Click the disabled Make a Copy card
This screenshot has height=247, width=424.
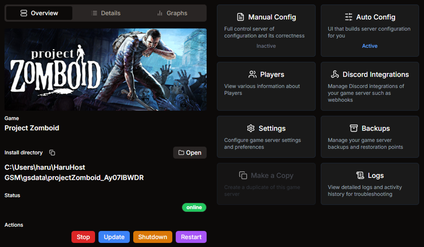pyautogui.click(x=266, y=184)
